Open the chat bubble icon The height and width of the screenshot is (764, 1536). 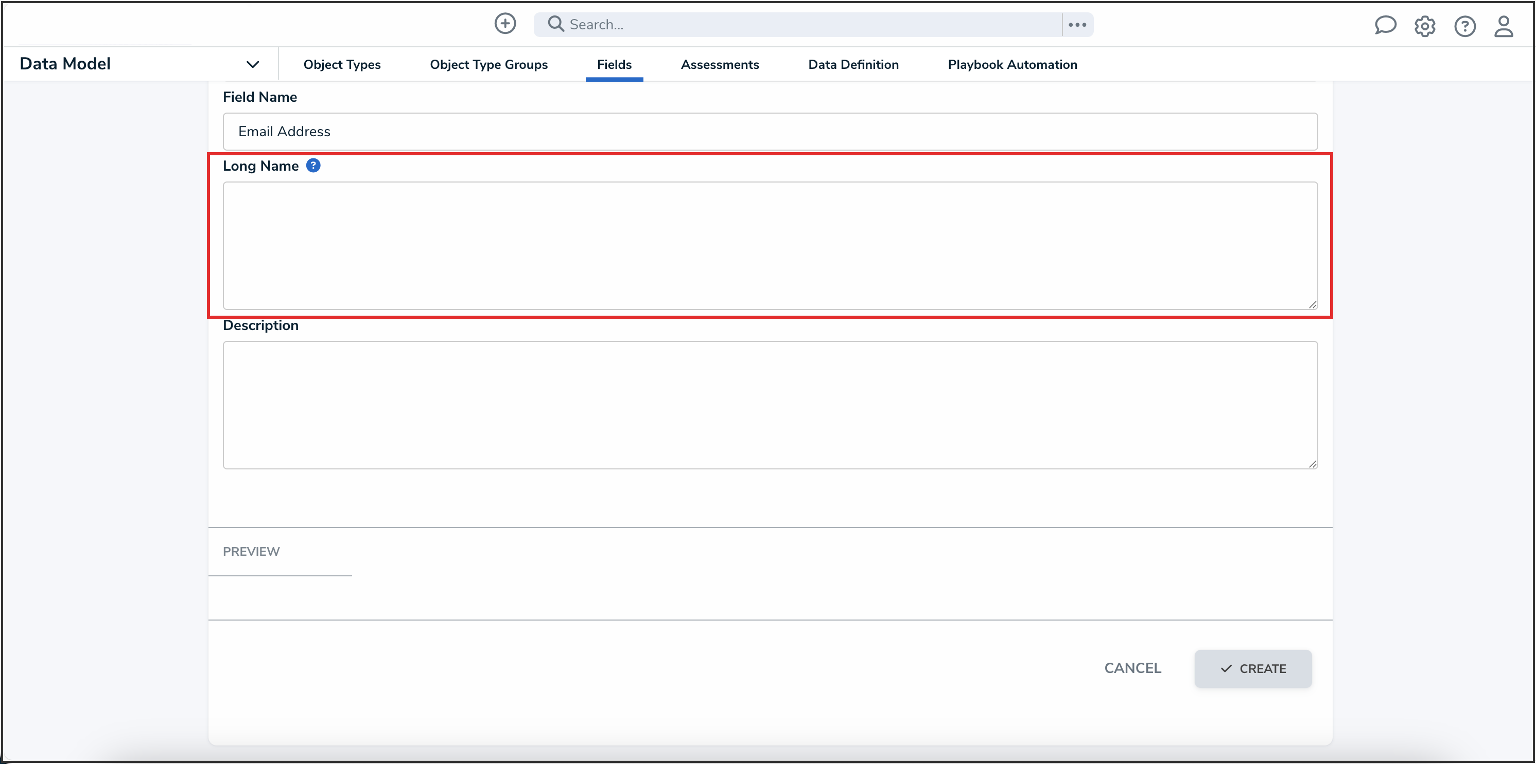click(x=1385, y=26)
